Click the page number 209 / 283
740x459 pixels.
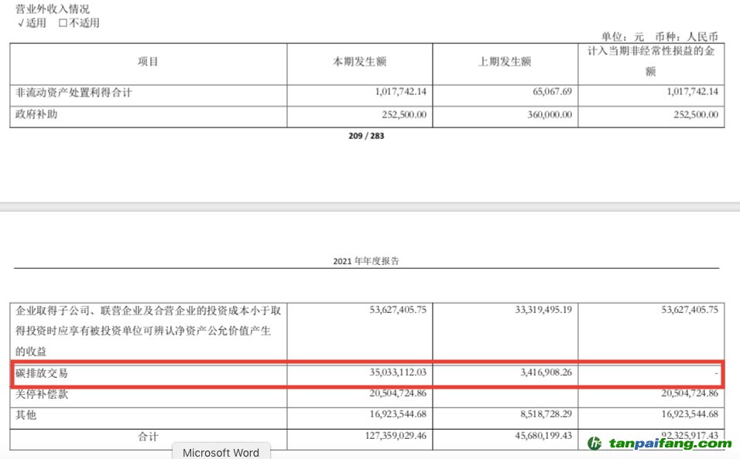pyautogui.click(x=366, y=136)
